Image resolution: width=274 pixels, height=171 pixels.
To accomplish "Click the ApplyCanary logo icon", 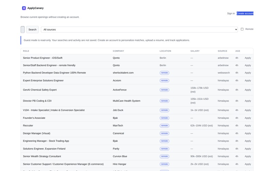I will pyautogui.click(x=24, y=8).
